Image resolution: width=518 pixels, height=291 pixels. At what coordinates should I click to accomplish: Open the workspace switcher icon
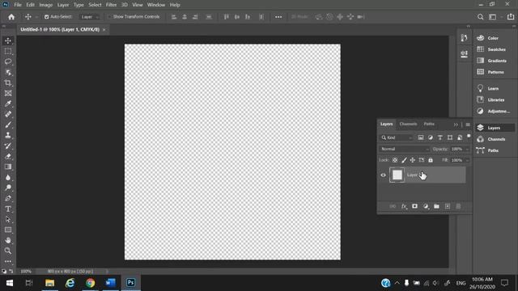(x=493, y=17)
